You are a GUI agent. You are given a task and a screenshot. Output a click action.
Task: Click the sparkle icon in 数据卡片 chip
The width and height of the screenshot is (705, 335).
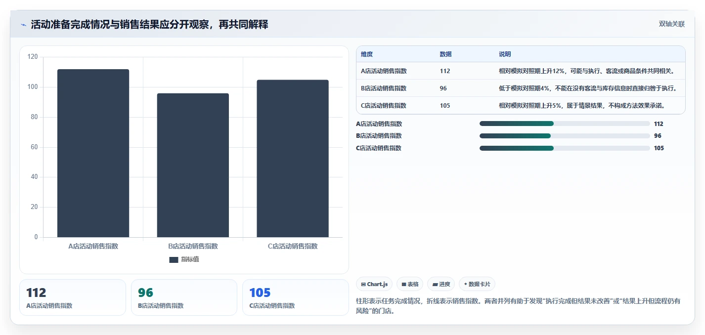click(466, 285)
